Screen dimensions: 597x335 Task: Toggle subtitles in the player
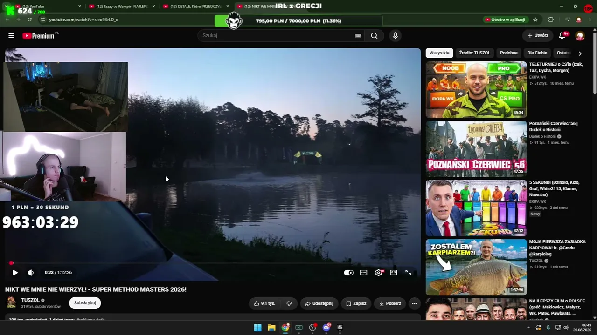(x=364, y=273)
